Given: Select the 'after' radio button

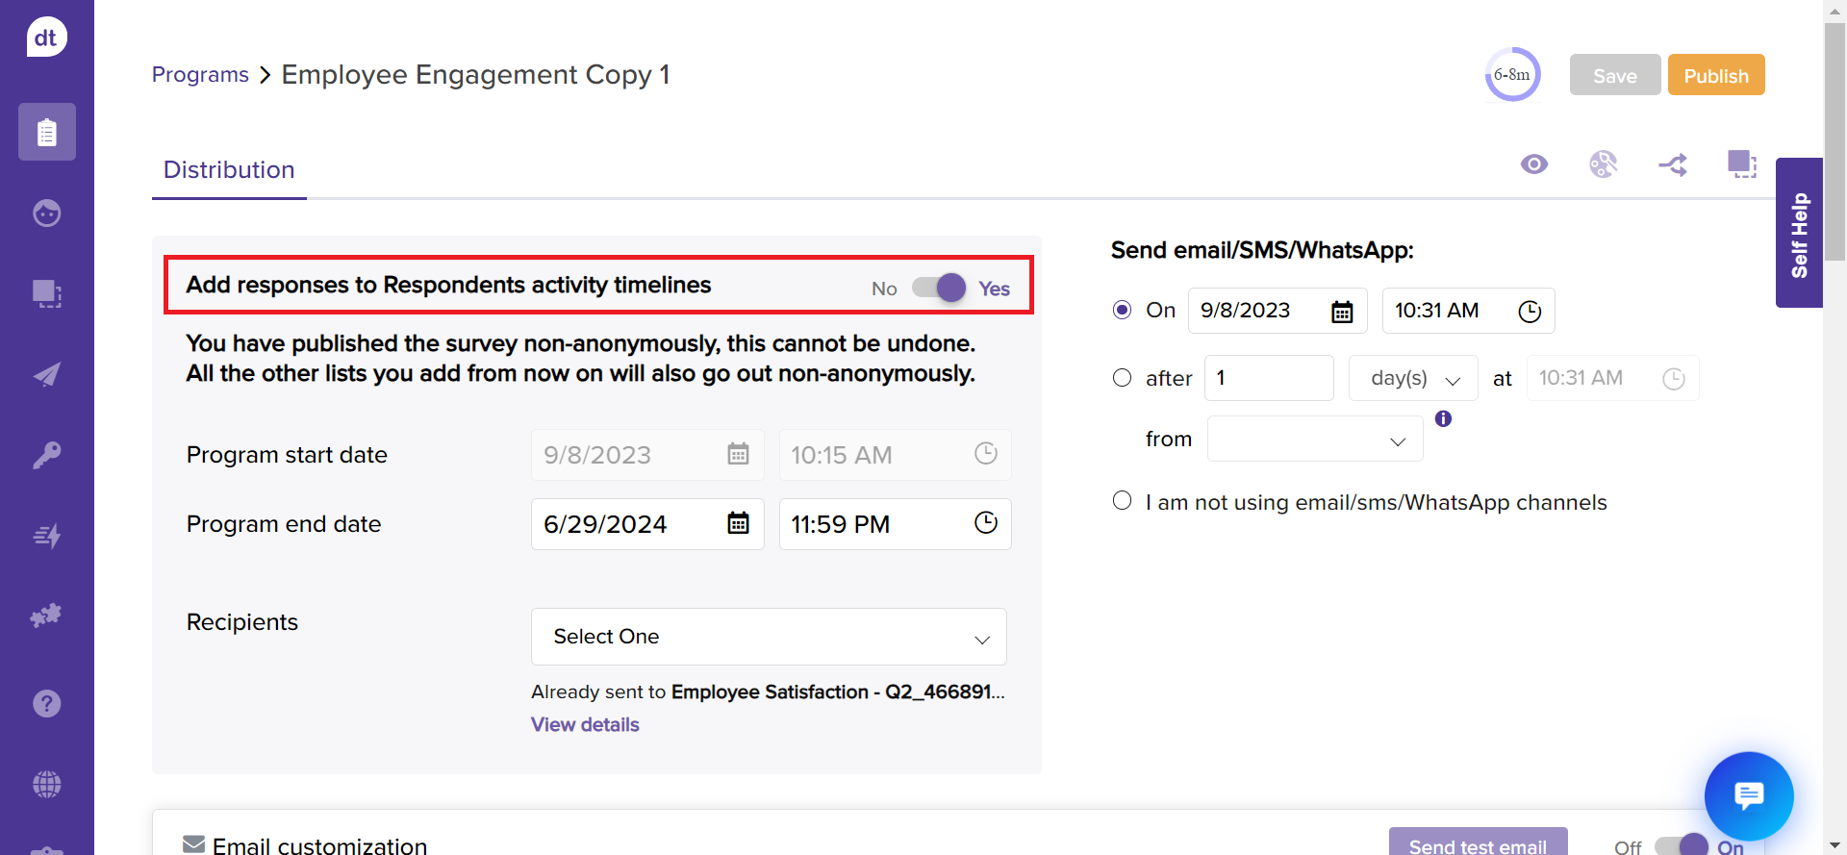Looking at the screenshot, I should 1122,378.
